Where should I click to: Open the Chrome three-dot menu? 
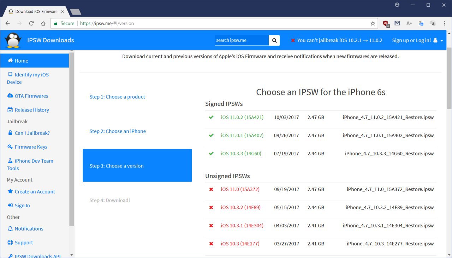click(x=444, y=23)
